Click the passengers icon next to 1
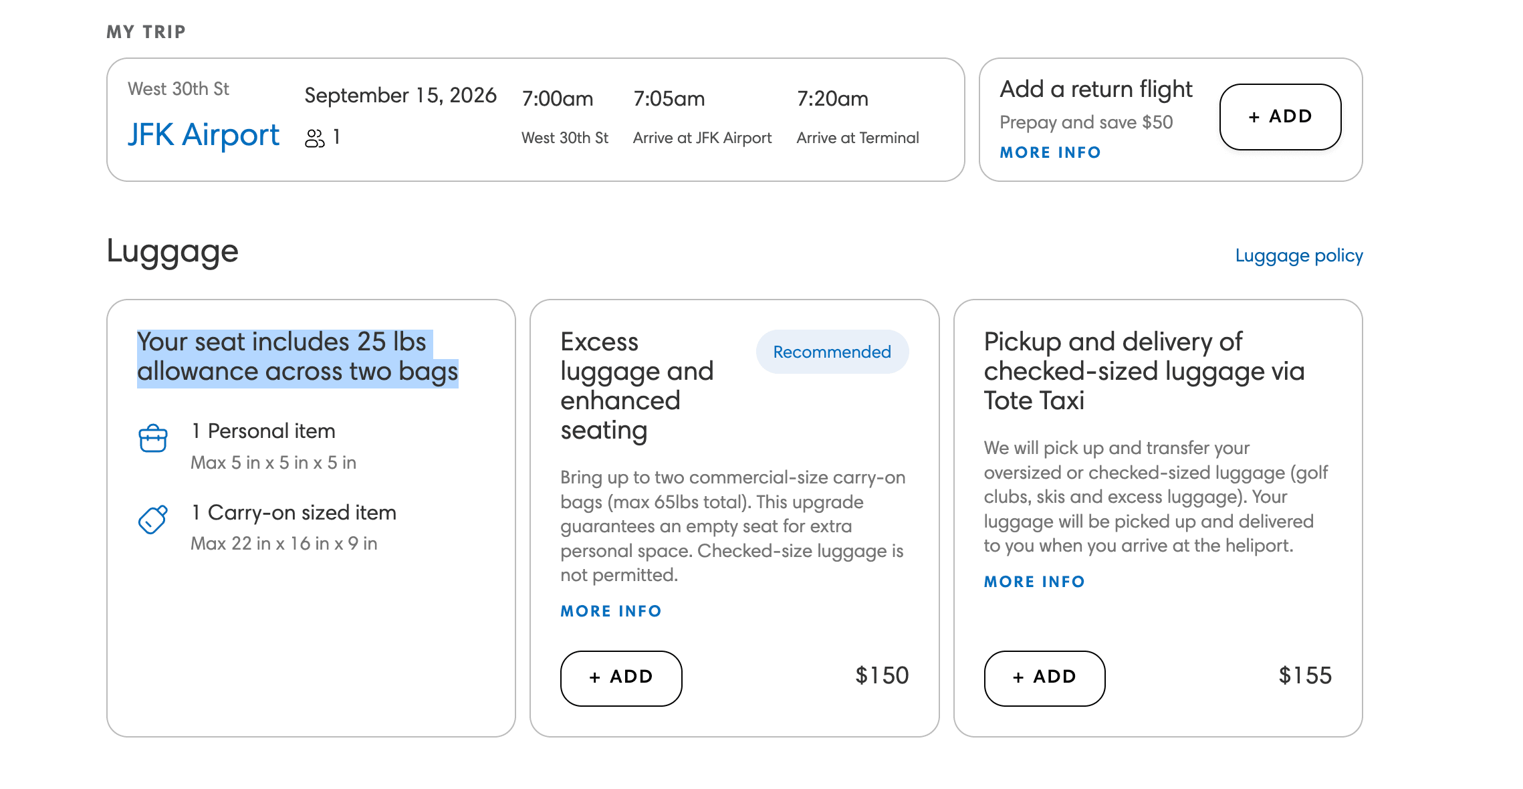The image size is (1523, 789). coord(314,138)
